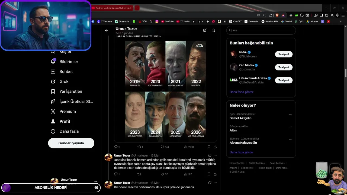This screenshot has width=347, height=195.
Task: Click the page vertical scrollbar thumb
Action: coord(346,73)
